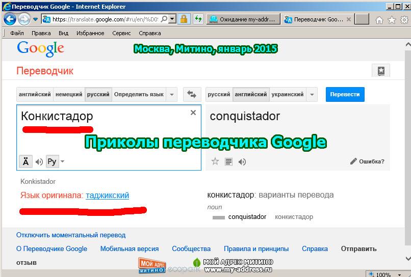Click the таджикский original language link

pyautogui.click(x=107, y=195)
